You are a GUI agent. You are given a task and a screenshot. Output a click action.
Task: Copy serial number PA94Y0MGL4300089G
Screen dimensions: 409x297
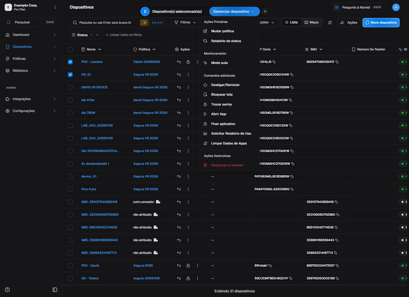(x=292, y=189)
